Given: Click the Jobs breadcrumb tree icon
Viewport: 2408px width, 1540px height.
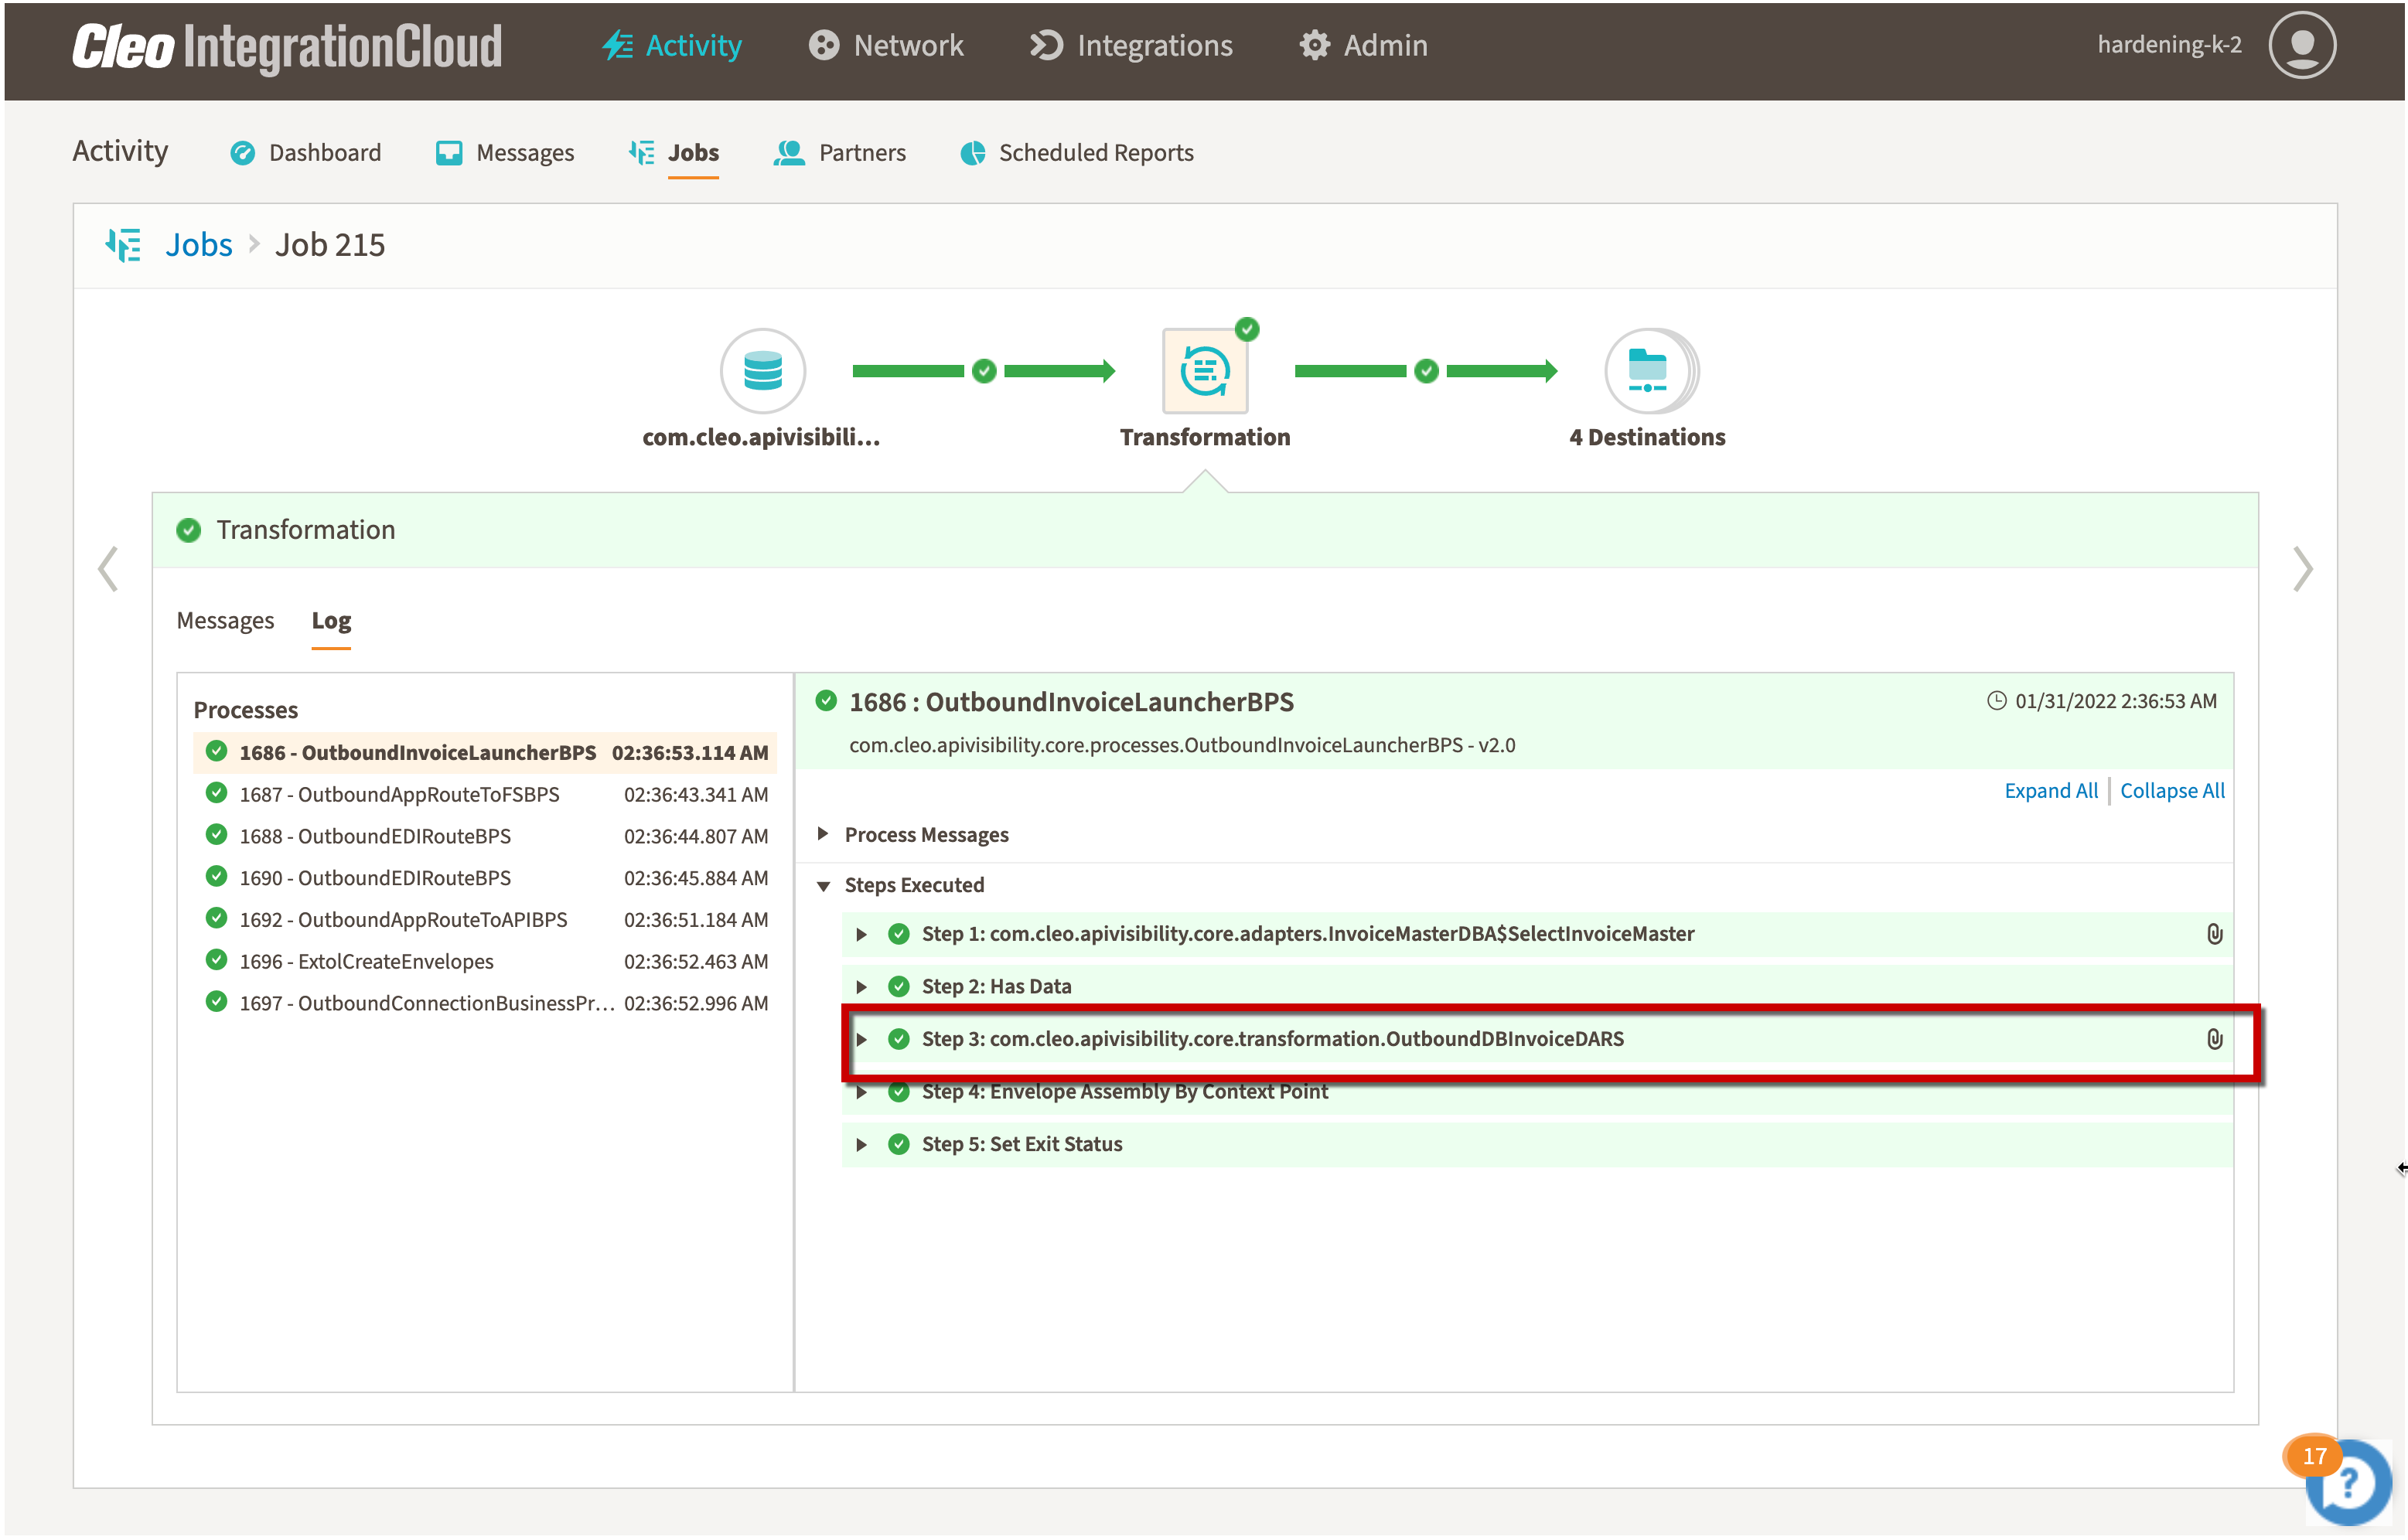Looking at the screenshot, I should (x=123, y=245).
